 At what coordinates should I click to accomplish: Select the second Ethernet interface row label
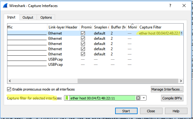(x=55, y=39)
